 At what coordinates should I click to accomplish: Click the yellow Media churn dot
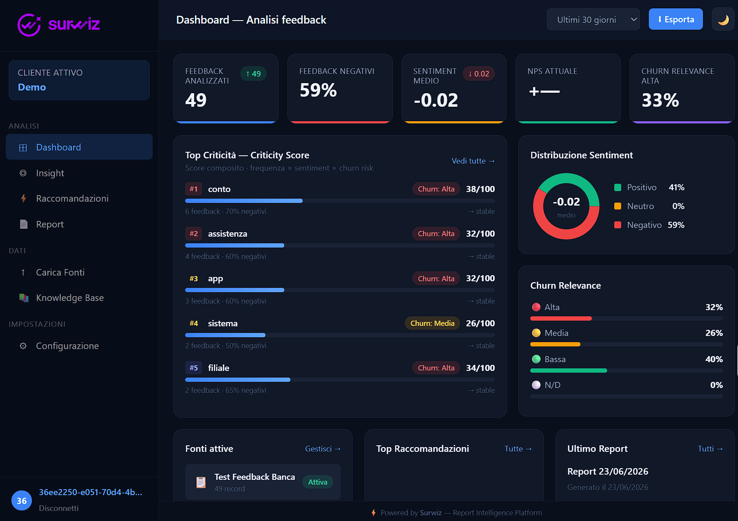tap(536, 333)
